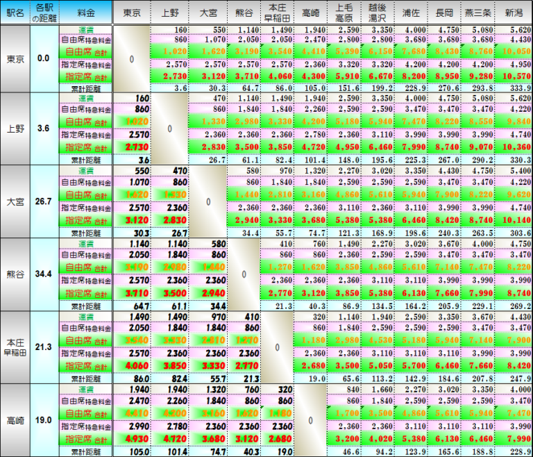Viewport: 533px width, 457px height.
Task: Click the 10,570 reserved seat total cell
Action: click(514, 75)
